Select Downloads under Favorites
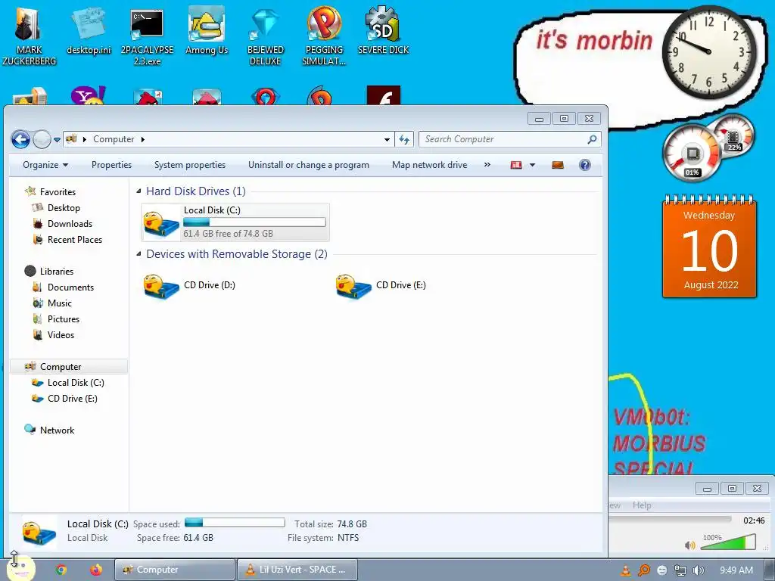 (x=70, y=224)
